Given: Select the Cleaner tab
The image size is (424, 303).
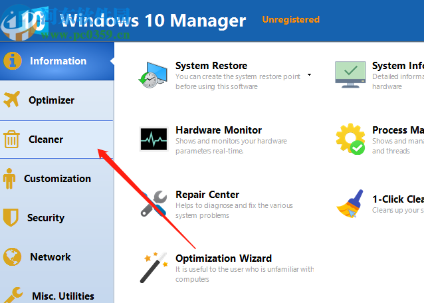Looking at the screenshot, I should tap(56, 140).
